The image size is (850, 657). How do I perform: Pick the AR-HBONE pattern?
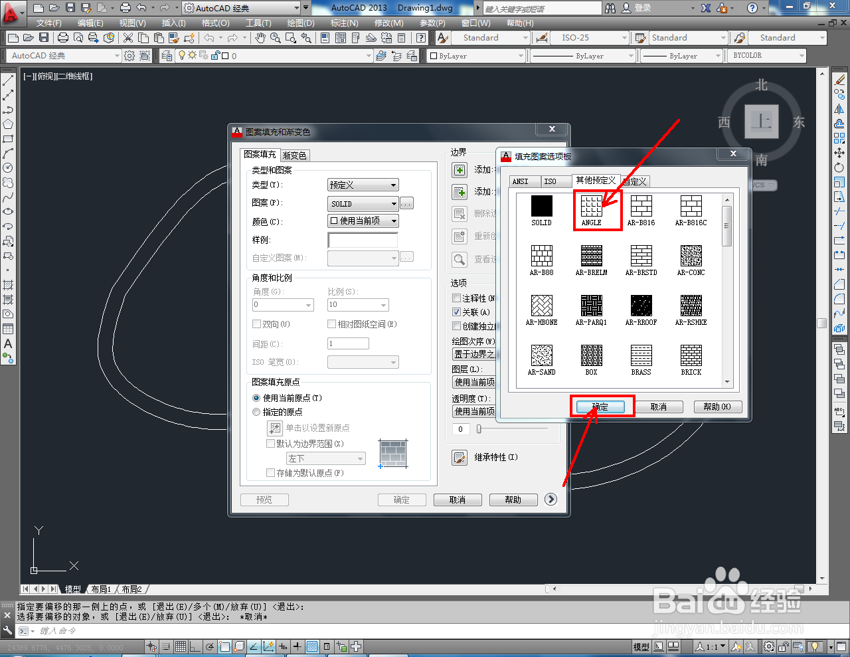541,306
